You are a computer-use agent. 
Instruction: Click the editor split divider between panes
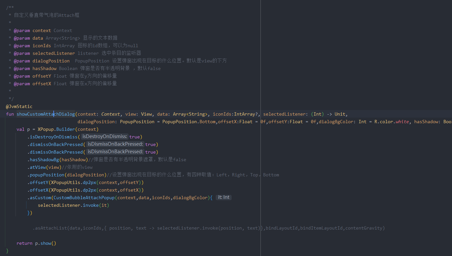tap(261, 132)
